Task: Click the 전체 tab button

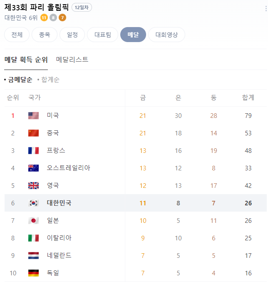Action: click(17, 35)
